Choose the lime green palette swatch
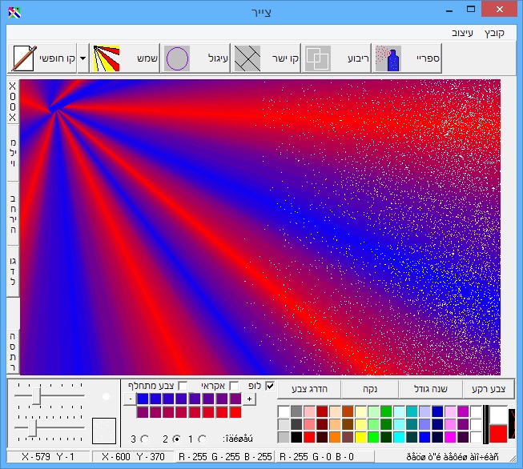523x469 pixels. click(373, 437)
